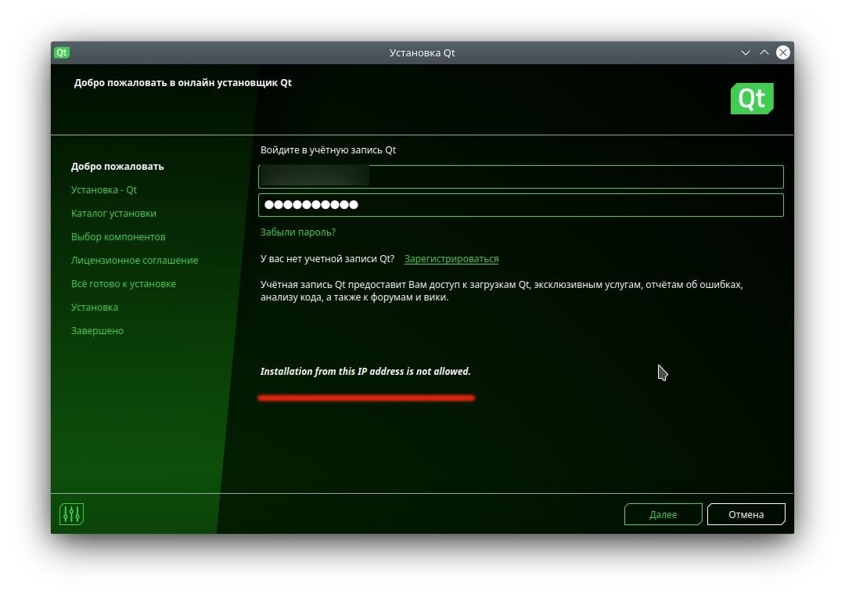845x594 pixels.
Task: Click the green Qt logo in header
Action: (x=751, y=99)
